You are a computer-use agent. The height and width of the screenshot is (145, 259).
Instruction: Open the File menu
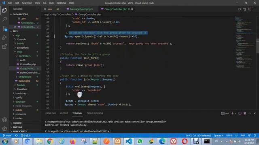click(10, 3)
